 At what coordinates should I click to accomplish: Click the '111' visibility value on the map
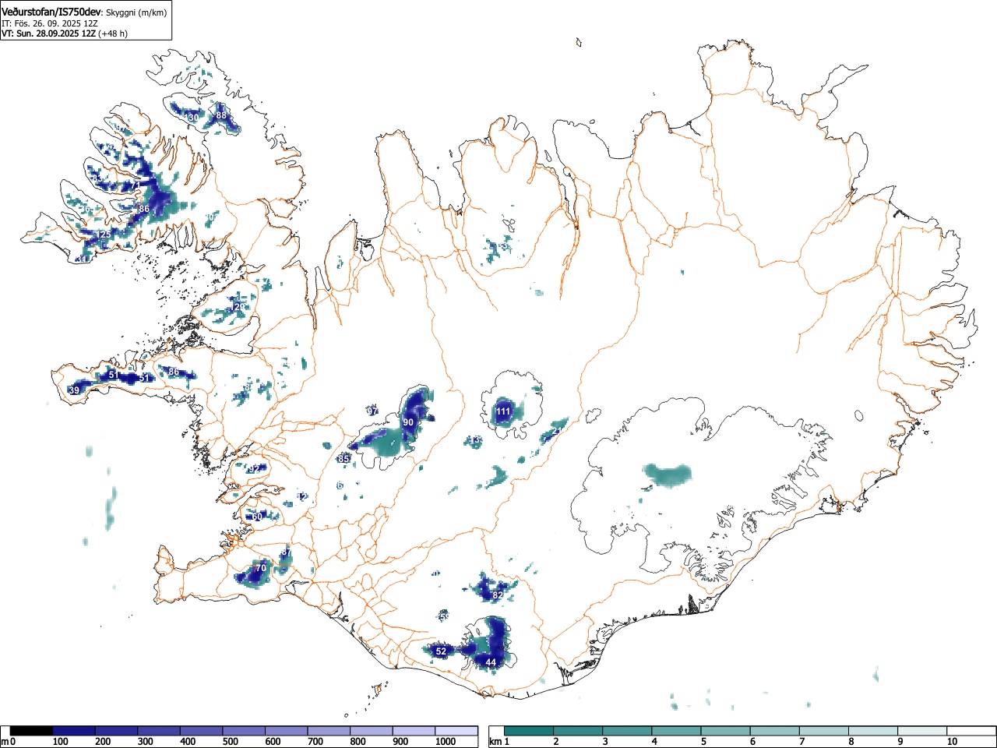tap(503, 411)
